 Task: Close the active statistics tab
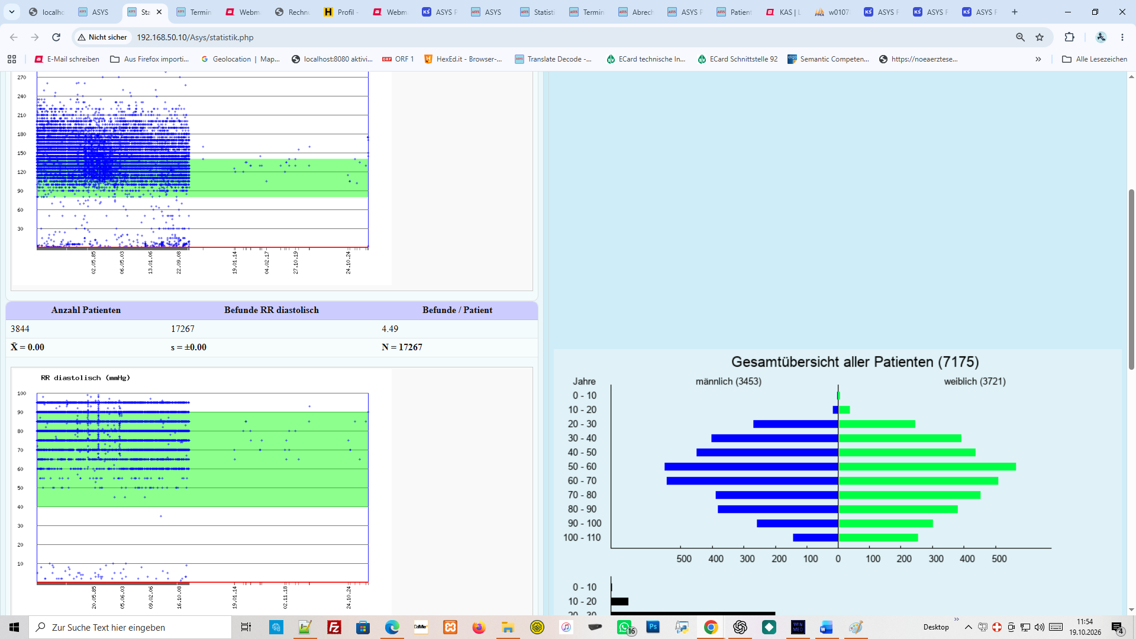point(159,12)
